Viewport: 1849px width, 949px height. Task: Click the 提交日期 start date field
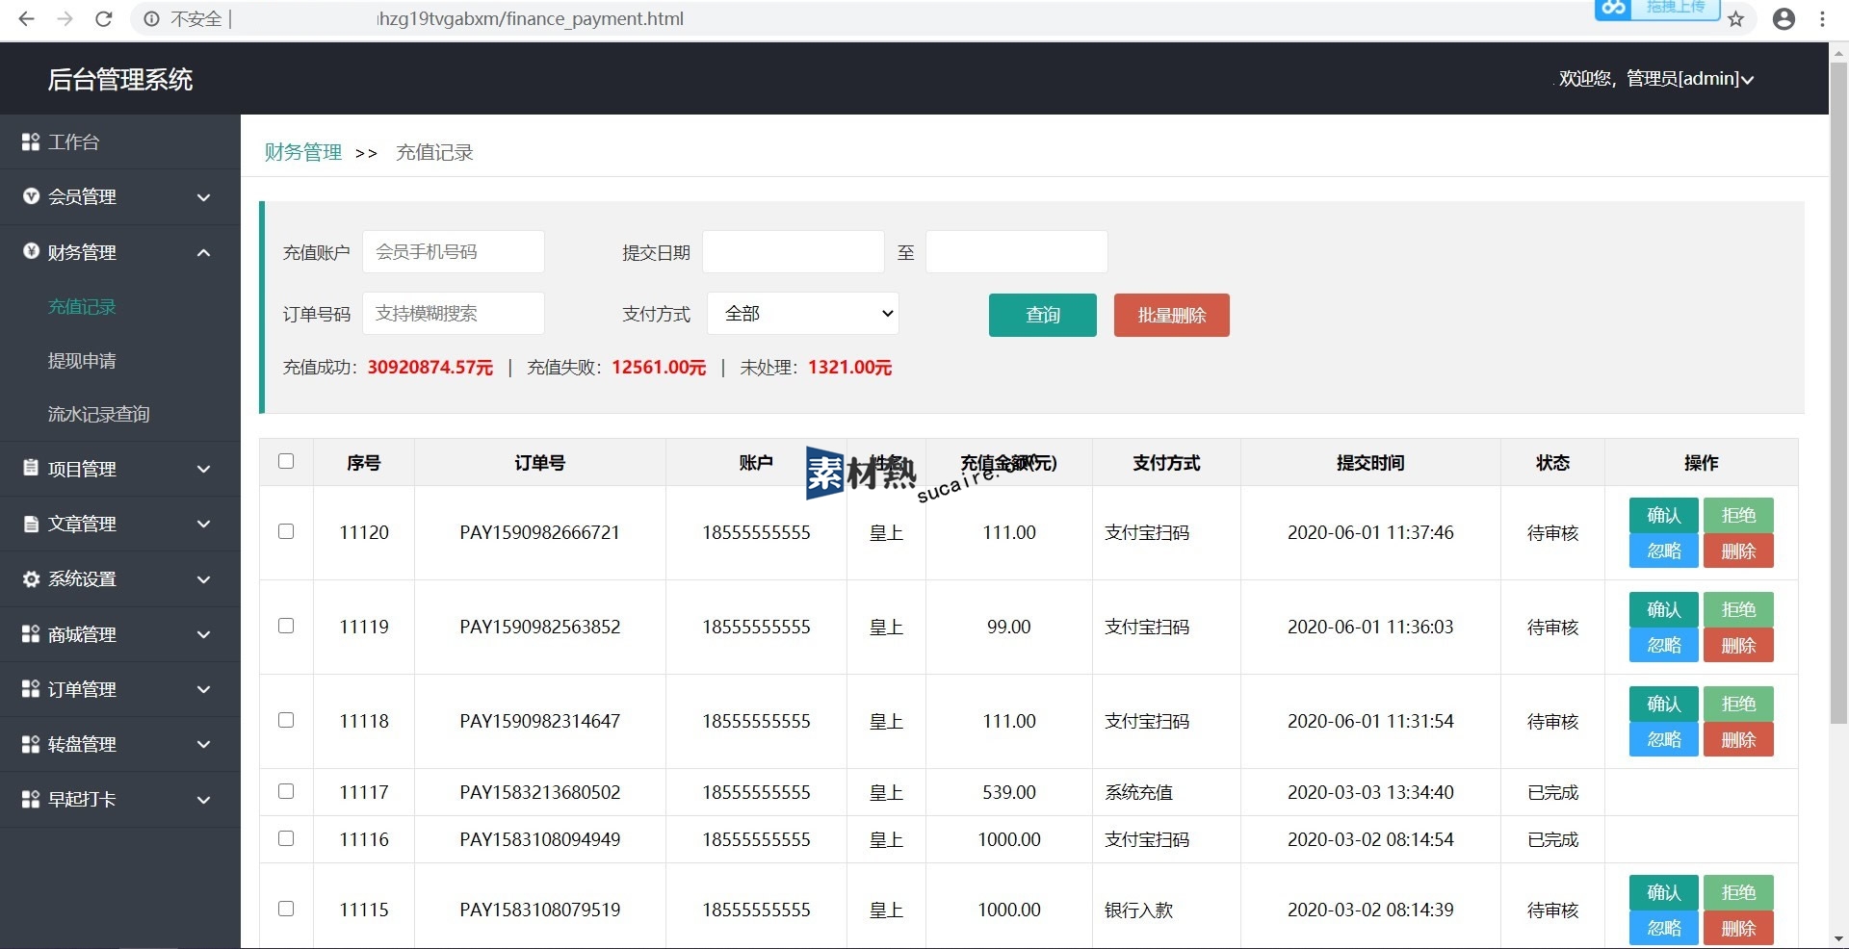click(793, 251)
